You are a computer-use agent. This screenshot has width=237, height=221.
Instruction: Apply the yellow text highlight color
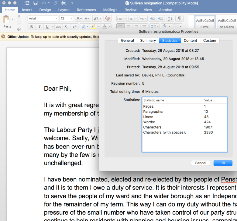(93, 27)
